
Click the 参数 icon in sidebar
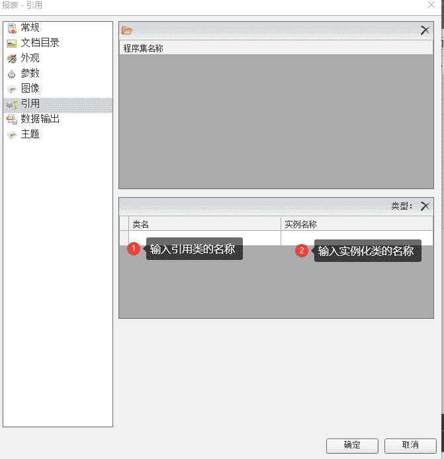pyautogui.click(x=12, y=73)
